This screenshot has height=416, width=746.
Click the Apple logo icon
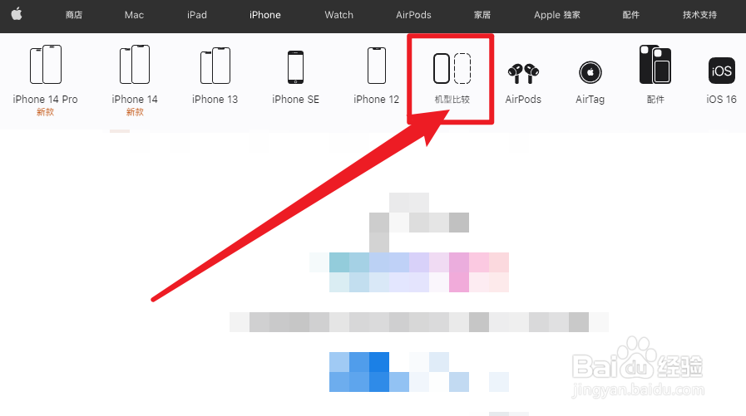click(17, 14)
